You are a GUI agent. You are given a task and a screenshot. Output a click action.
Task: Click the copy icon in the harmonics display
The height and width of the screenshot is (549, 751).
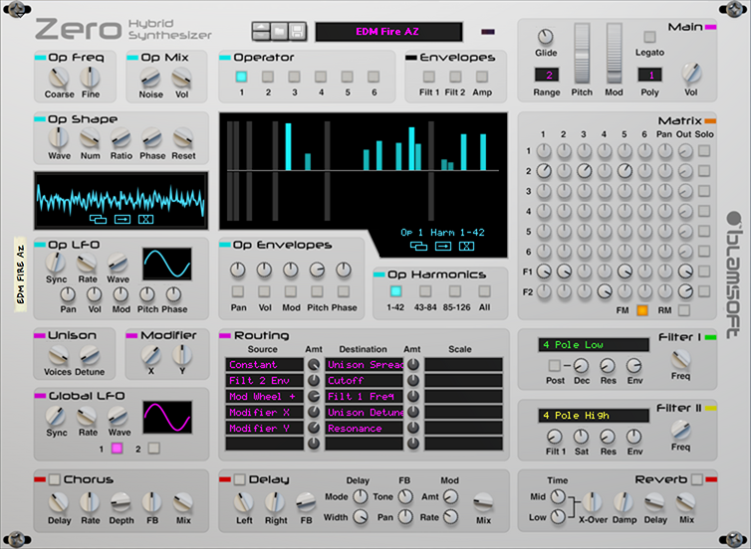(418, 246)
